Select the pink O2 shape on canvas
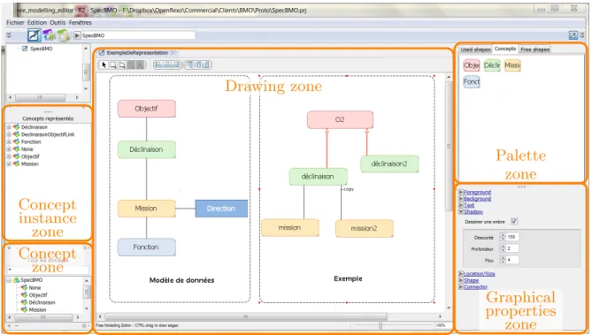The image size is (592, 335). [x=340, y=119]
